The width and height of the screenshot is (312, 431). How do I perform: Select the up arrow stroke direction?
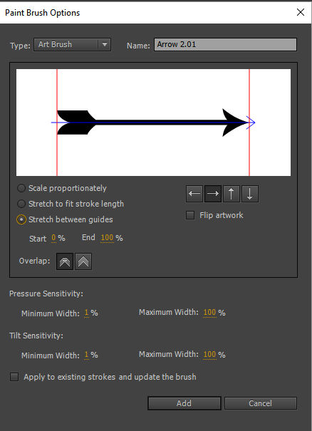point(232,194)
